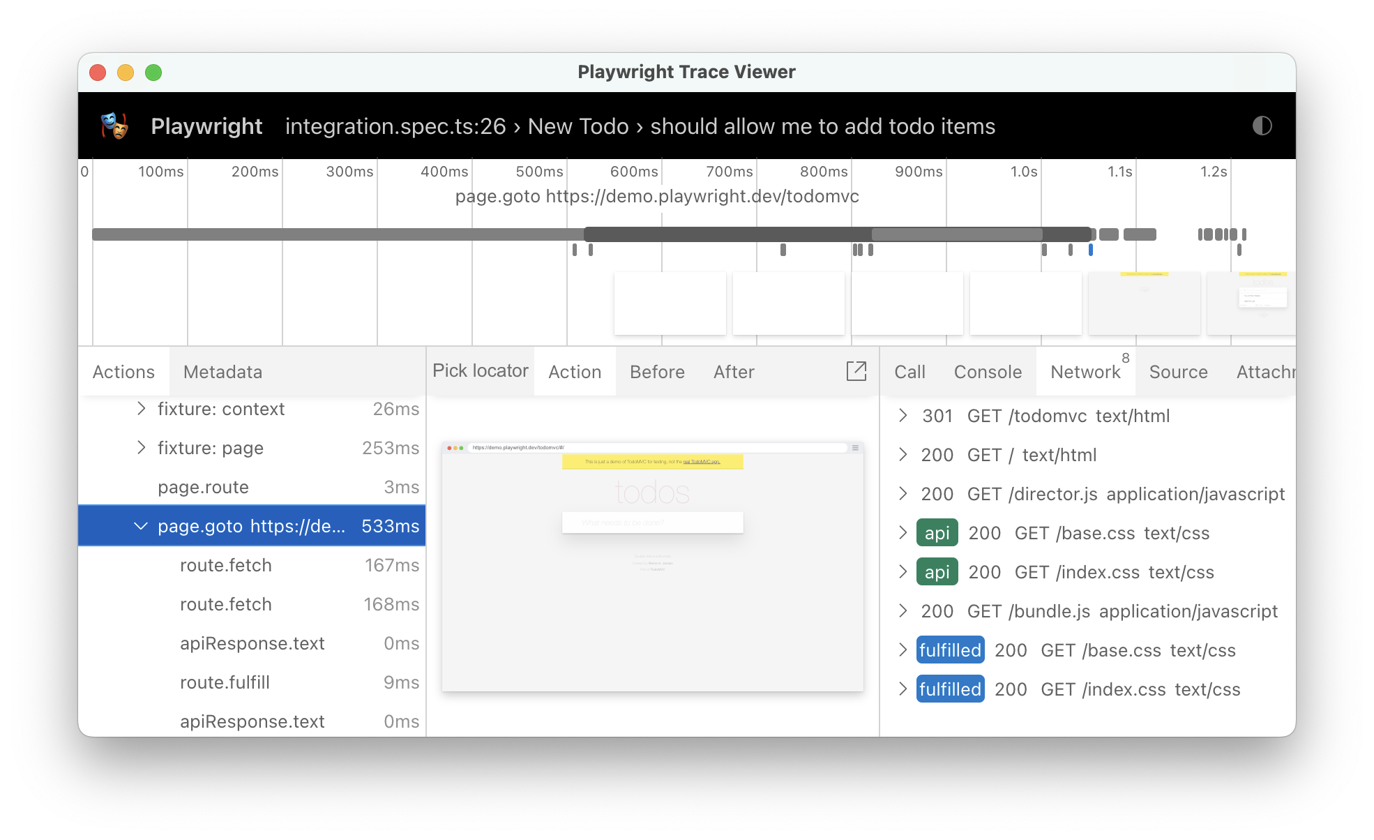Screen dimensions: 1374x840
Task: Click the After screenshot panel
Action: (x=733, y=372)
